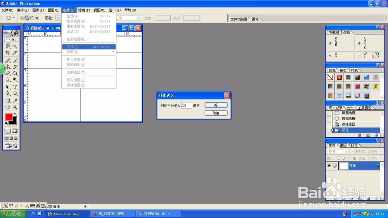Viewport: 388px width, 218px height.
Task: Click the Windows 开始 start button
Action: click(x=13, y=214)
